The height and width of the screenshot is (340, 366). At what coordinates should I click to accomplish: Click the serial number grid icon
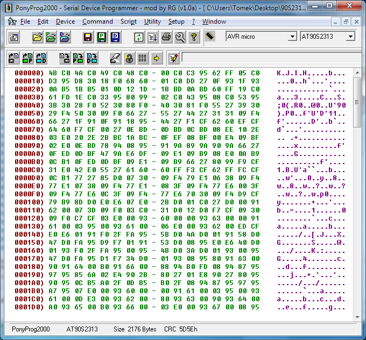click(143, 58)
